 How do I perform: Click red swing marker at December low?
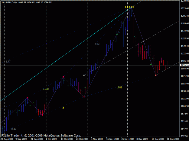tap(156, 75)
